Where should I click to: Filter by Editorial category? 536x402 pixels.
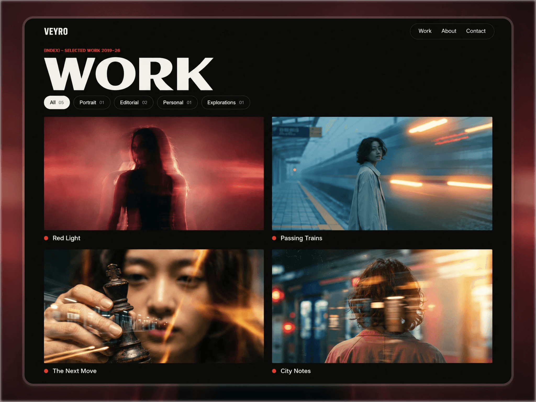point(133,102)
